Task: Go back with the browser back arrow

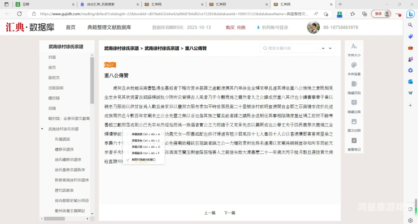Action: (8, 14)
